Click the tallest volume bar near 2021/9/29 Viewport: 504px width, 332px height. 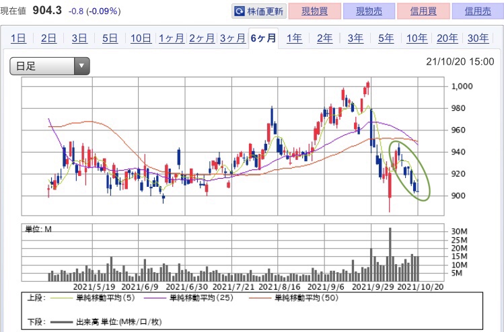click(390, 254)
